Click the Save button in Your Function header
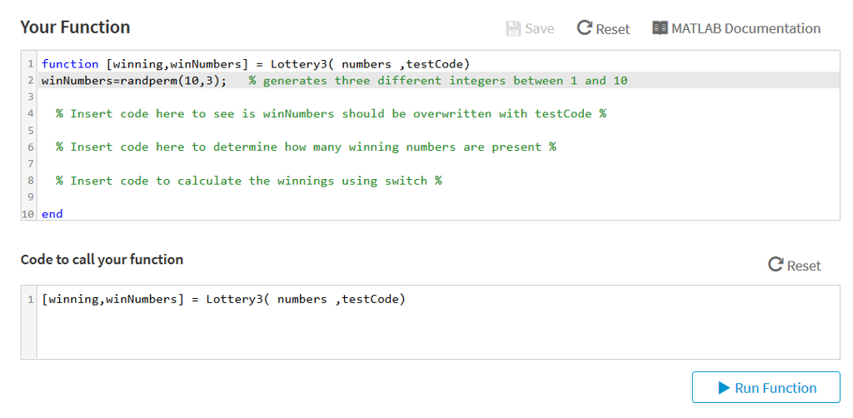853x418 pixels. pyautogui.click(x=530, y=28)
